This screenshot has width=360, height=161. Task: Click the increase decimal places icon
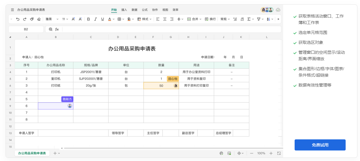[x=235, y=19]
